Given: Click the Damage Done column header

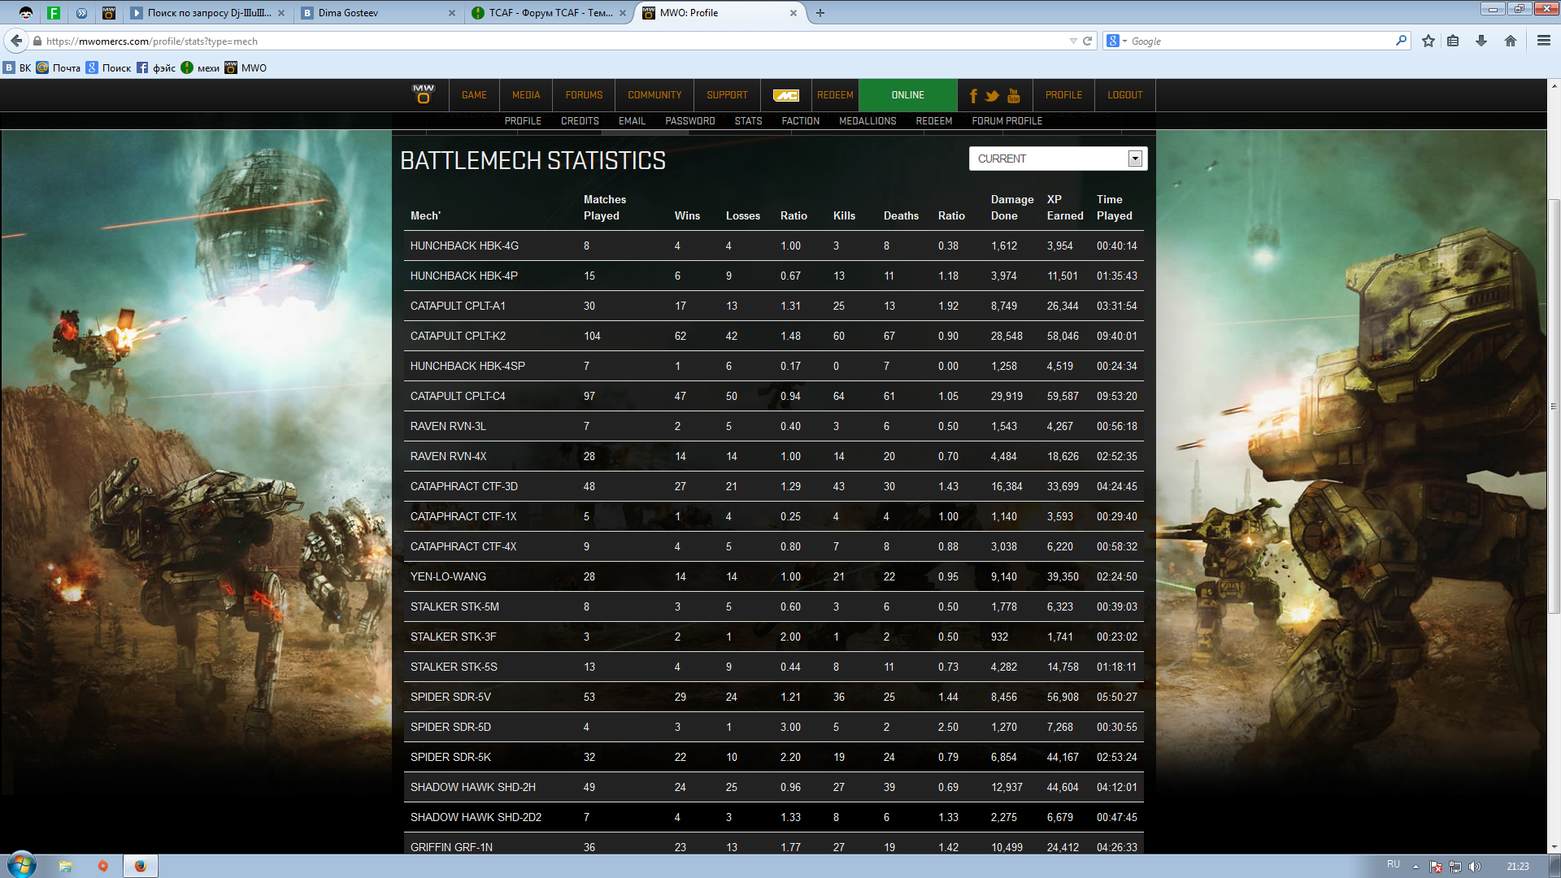Looking at the screenshot, I should [1012, 207].
